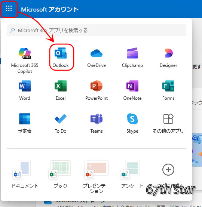This screenshot has height=207, width=202.
Task: Open the 予定表 calendar app
Action: point(25,123)
